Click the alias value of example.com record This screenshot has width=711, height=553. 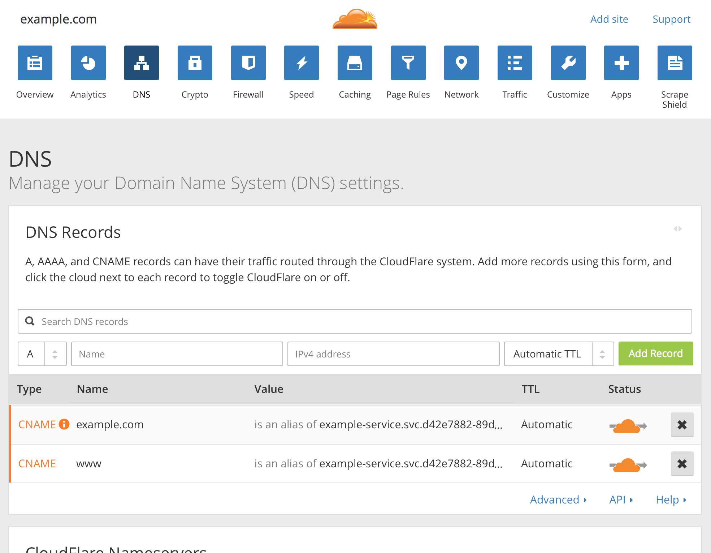point(378,424)
